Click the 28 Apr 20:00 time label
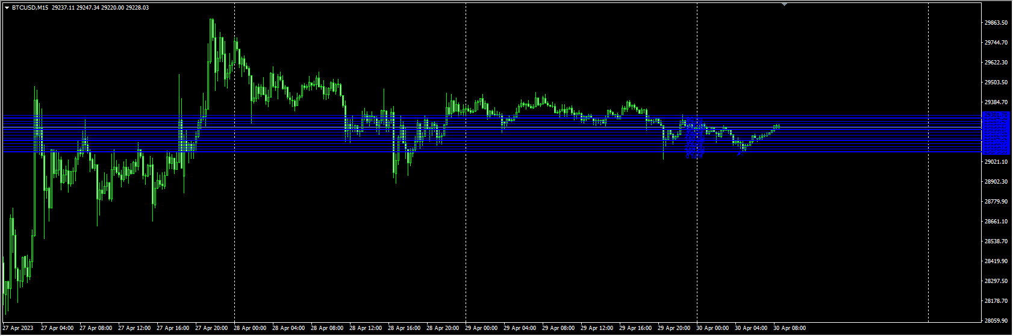The height and width of the screenshot is (336, 1013). (x=443, y=328)
